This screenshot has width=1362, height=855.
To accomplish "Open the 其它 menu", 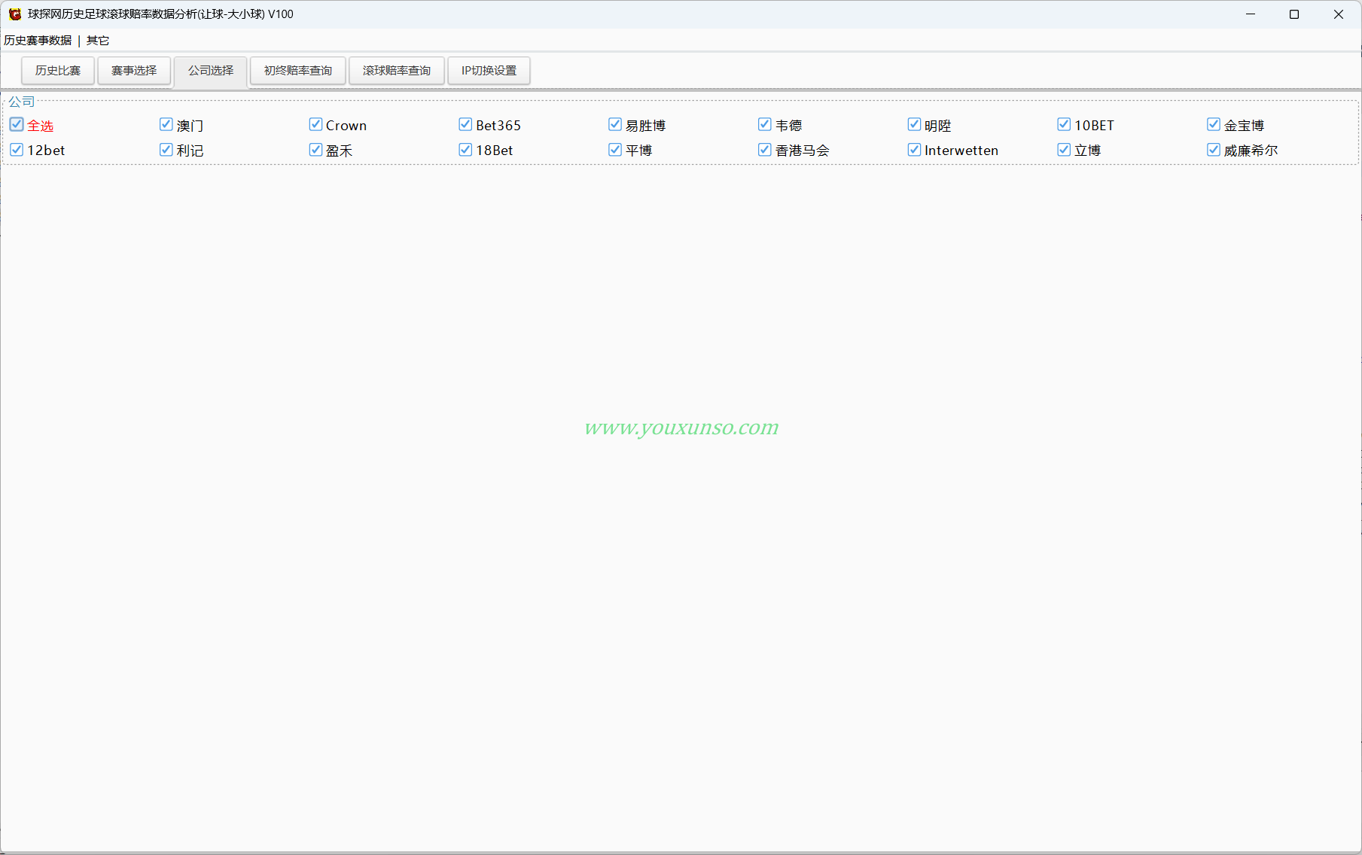I will pos(98,41).
